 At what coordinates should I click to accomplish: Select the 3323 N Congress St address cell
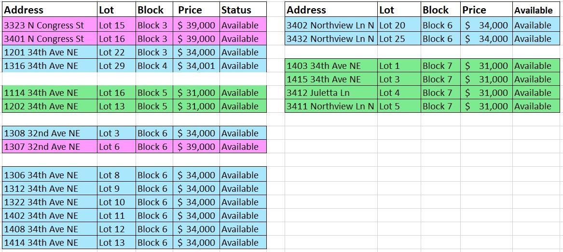point(50,26)
